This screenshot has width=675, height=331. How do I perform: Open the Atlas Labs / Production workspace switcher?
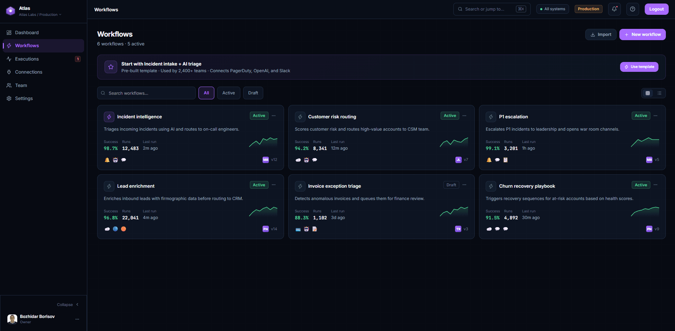coord(40,15)
